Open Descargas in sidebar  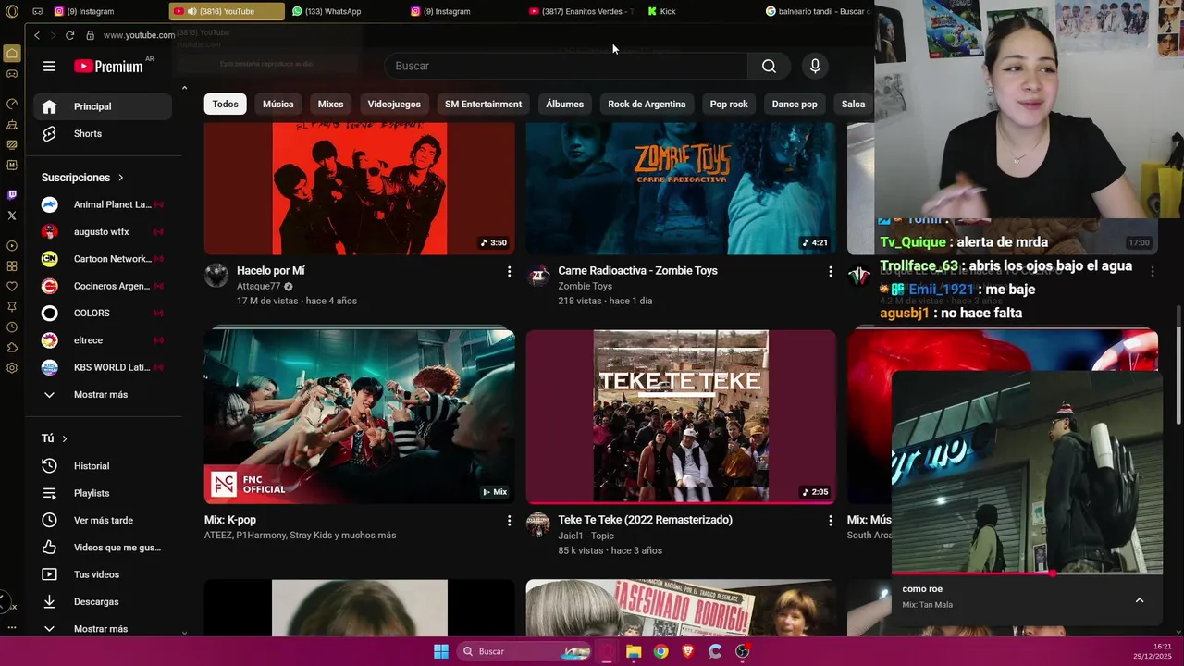pyautogui.click(x=103, y=602)
